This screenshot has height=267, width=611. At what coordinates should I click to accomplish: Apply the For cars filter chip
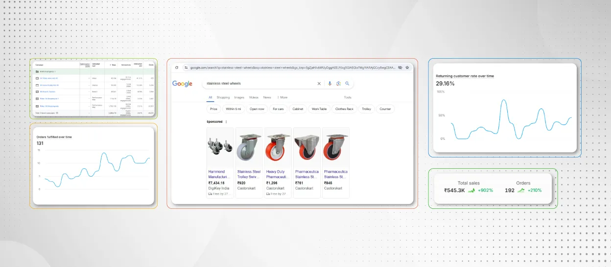pyautogui.click(x=278, y=109)
